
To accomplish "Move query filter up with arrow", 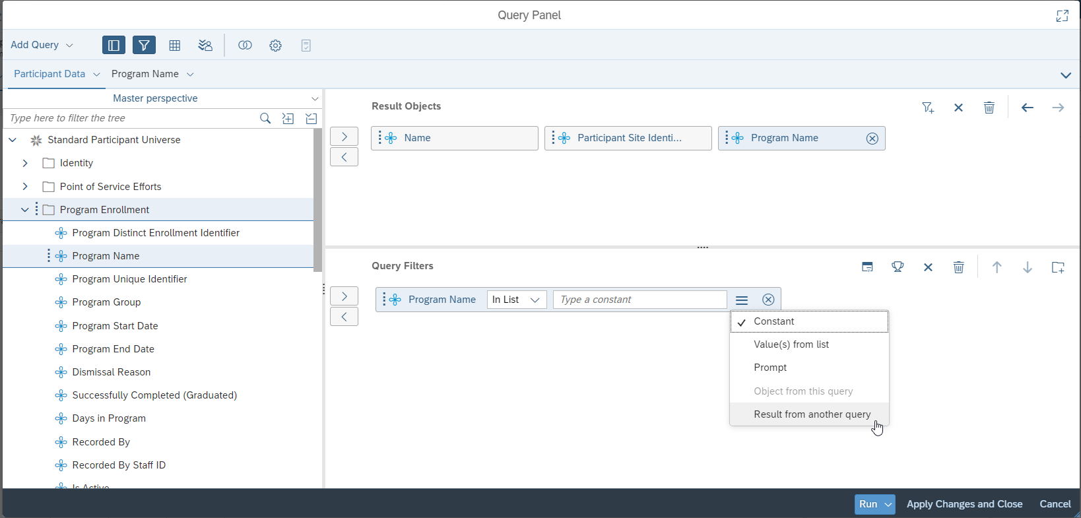I will [x=997, y=267].
